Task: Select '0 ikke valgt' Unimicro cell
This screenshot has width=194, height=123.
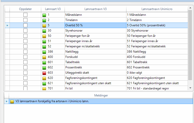Action: pos(157,73)
